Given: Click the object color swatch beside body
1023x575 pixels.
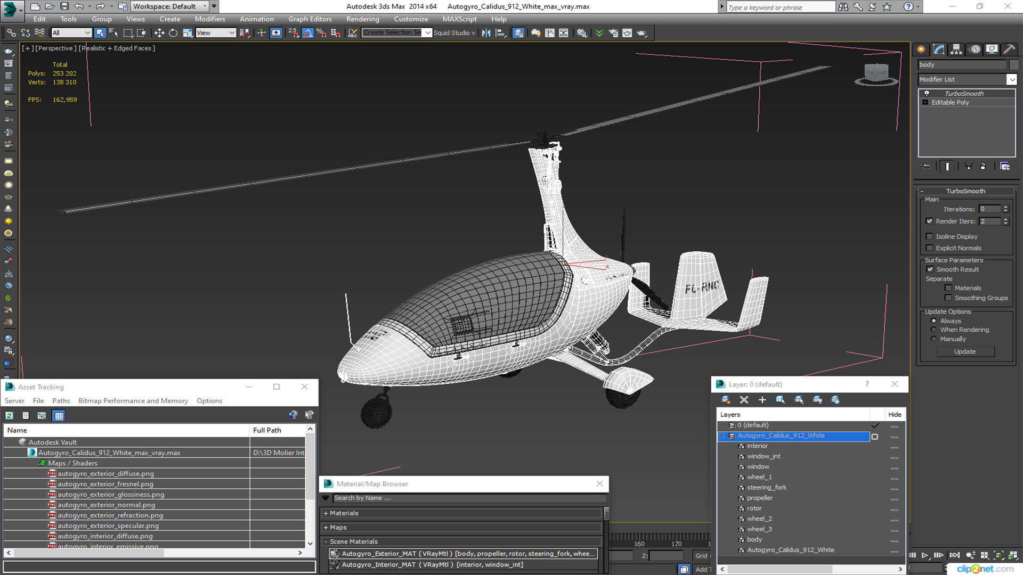Looking at the screenshot, I should pyautogui.click(x=1014, y=65).
